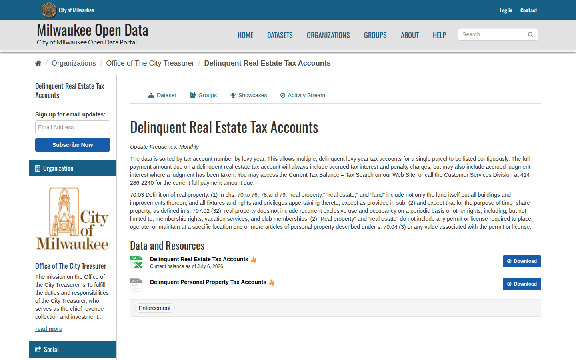
Task: Download Delinquent Real Estate Tax Accounts file
Action: 522,261
